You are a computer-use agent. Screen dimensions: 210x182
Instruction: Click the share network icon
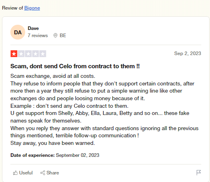[43, 173]
